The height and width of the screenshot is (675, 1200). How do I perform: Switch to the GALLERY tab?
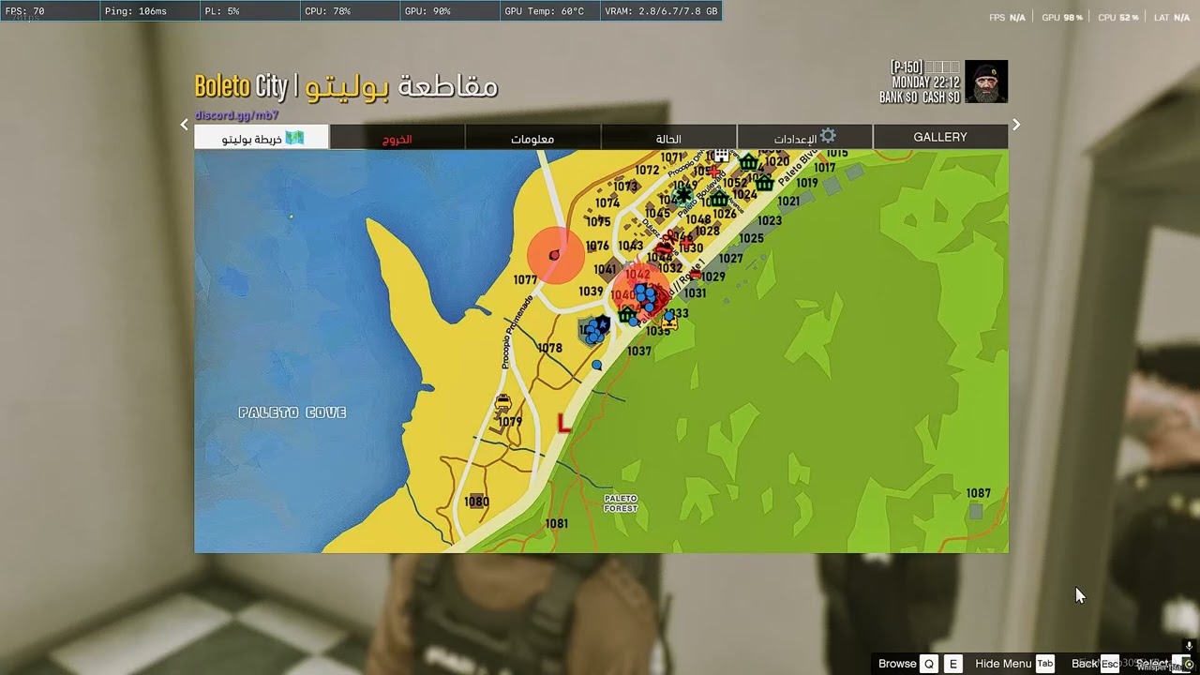(x=940, y=137)
